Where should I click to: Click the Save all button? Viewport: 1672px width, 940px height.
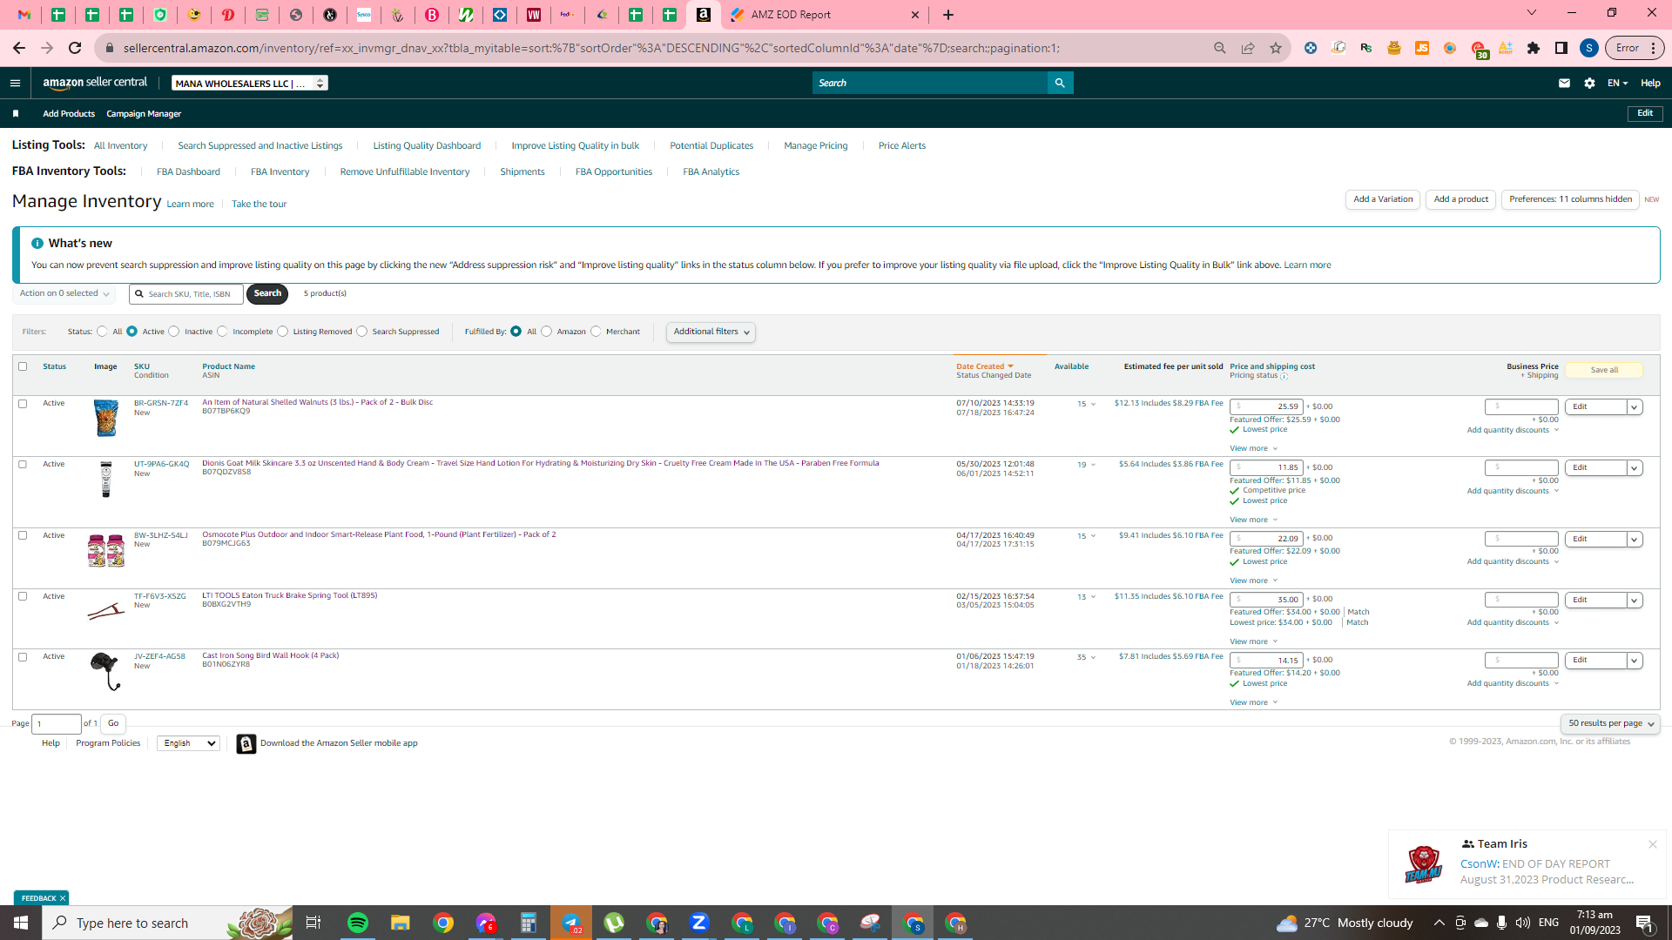point(1604,371)
